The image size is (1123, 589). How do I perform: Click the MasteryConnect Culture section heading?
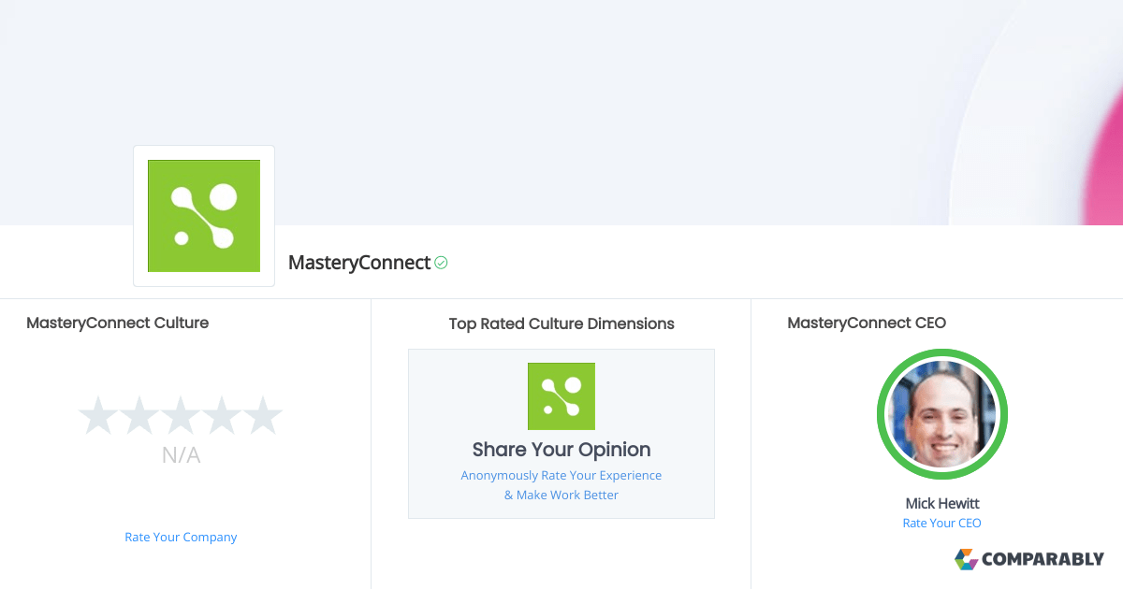pos(117,323)
